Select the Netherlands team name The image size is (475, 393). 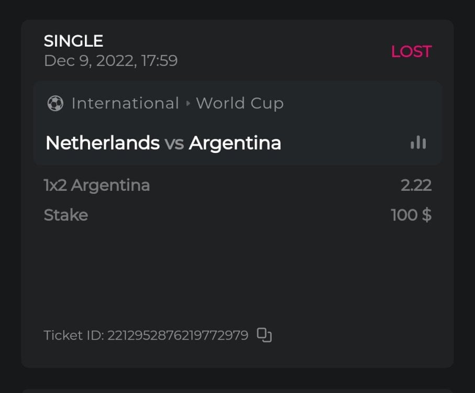point(102,143)
